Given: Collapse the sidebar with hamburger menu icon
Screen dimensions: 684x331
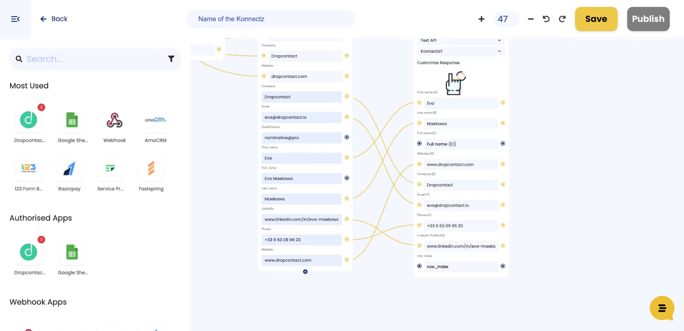Looking at the screenshot, I should 15,19.
